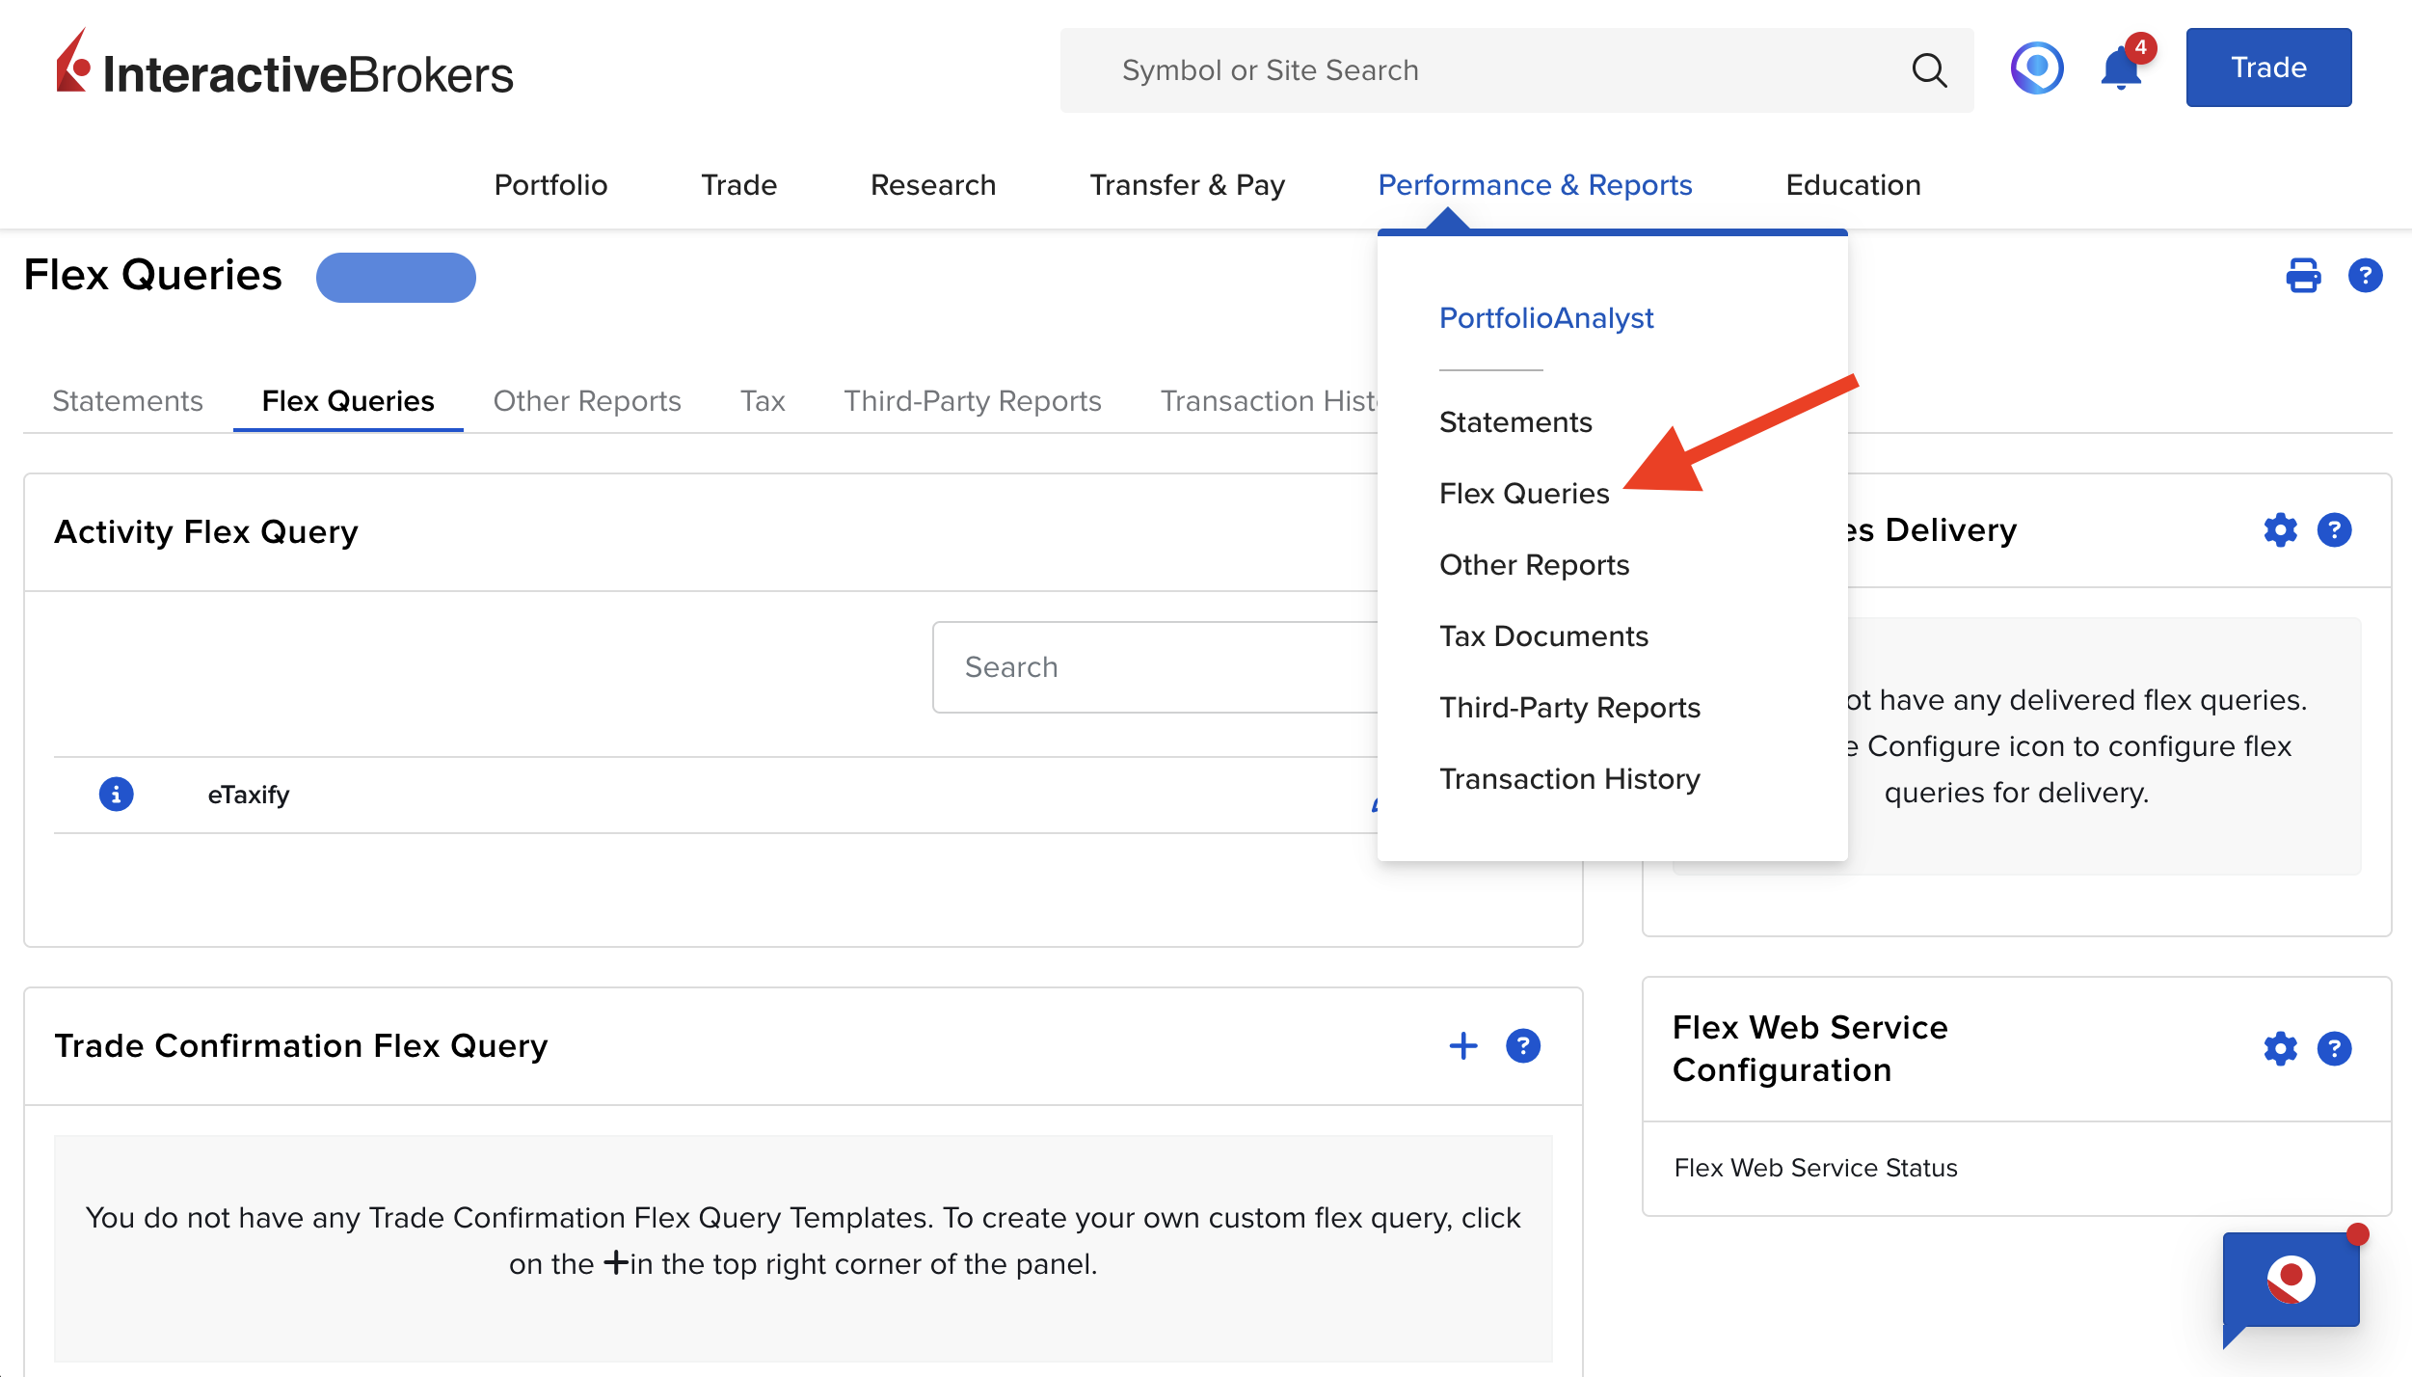The height and width of the screenshot is (1377, 2412).
Task: Click the blue Trade button
Action: 2268,67
